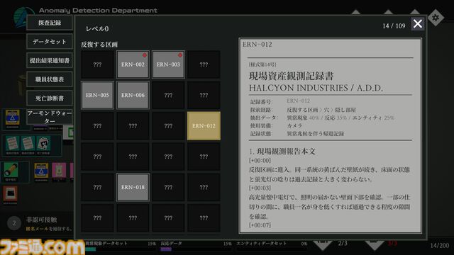This screenshot has height=255, width=454.
Task: Click the 異常現象データセット teal progress bar
Action: (91, 249)
